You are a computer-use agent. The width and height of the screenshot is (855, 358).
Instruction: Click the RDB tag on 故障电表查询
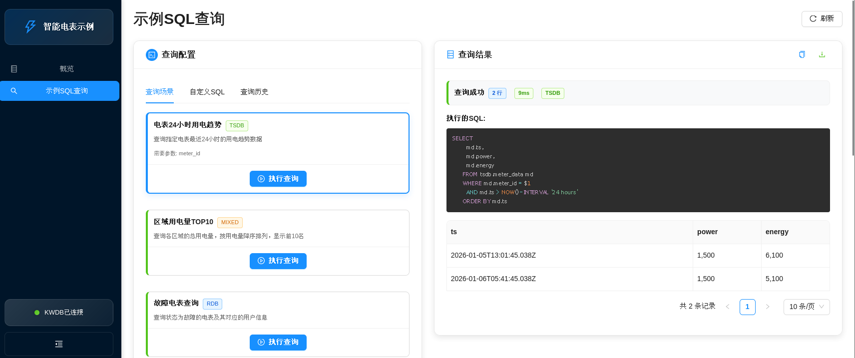212,304
